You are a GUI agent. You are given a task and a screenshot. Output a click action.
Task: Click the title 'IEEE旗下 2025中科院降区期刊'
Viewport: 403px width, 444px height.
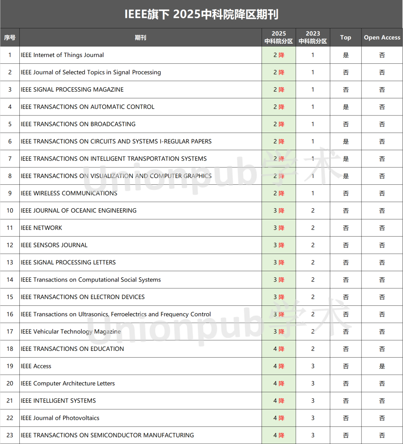tap(201, 14)
